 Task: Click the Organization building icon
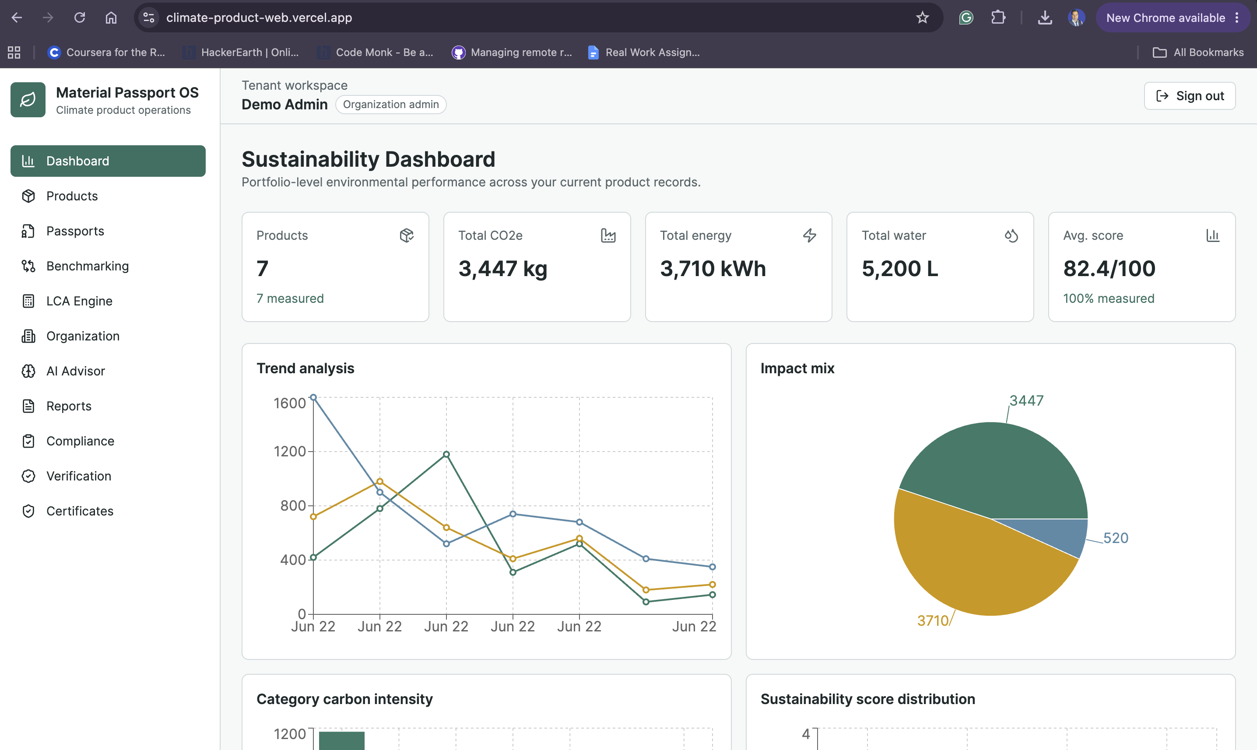[x=28, y=336]
